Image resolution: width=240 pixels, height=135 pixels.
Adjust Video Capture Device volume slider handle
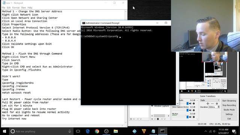pyautogui.click(x=187, y=110)
